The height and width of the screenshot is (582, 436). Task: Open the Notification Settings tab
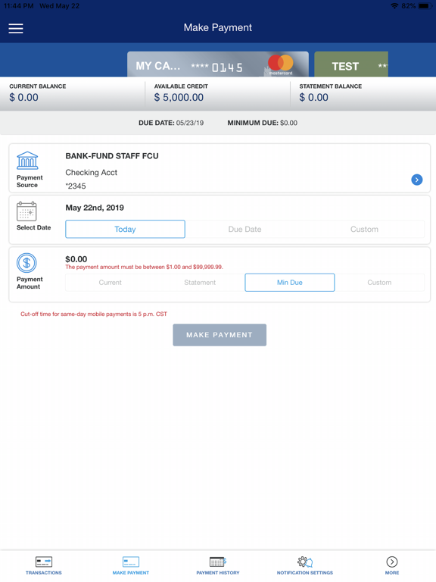click(305, 565)
